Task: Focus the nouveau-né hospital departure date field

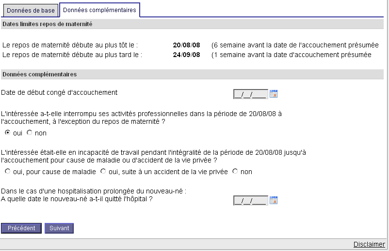Action: pos(251,201)
